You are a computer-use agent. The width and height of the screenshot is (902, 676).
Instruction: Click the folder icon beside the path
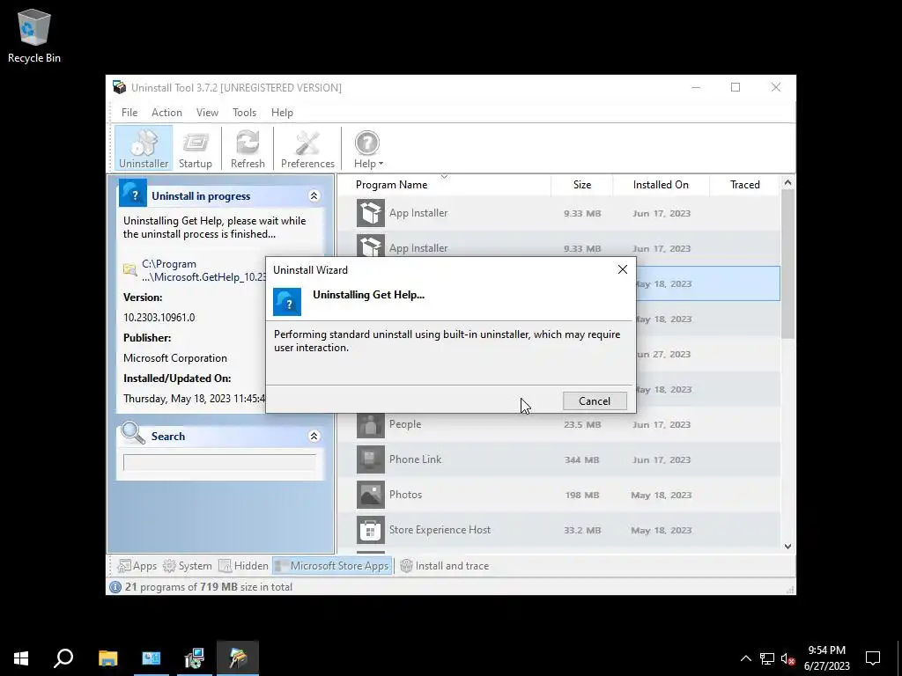click(130, 269)
